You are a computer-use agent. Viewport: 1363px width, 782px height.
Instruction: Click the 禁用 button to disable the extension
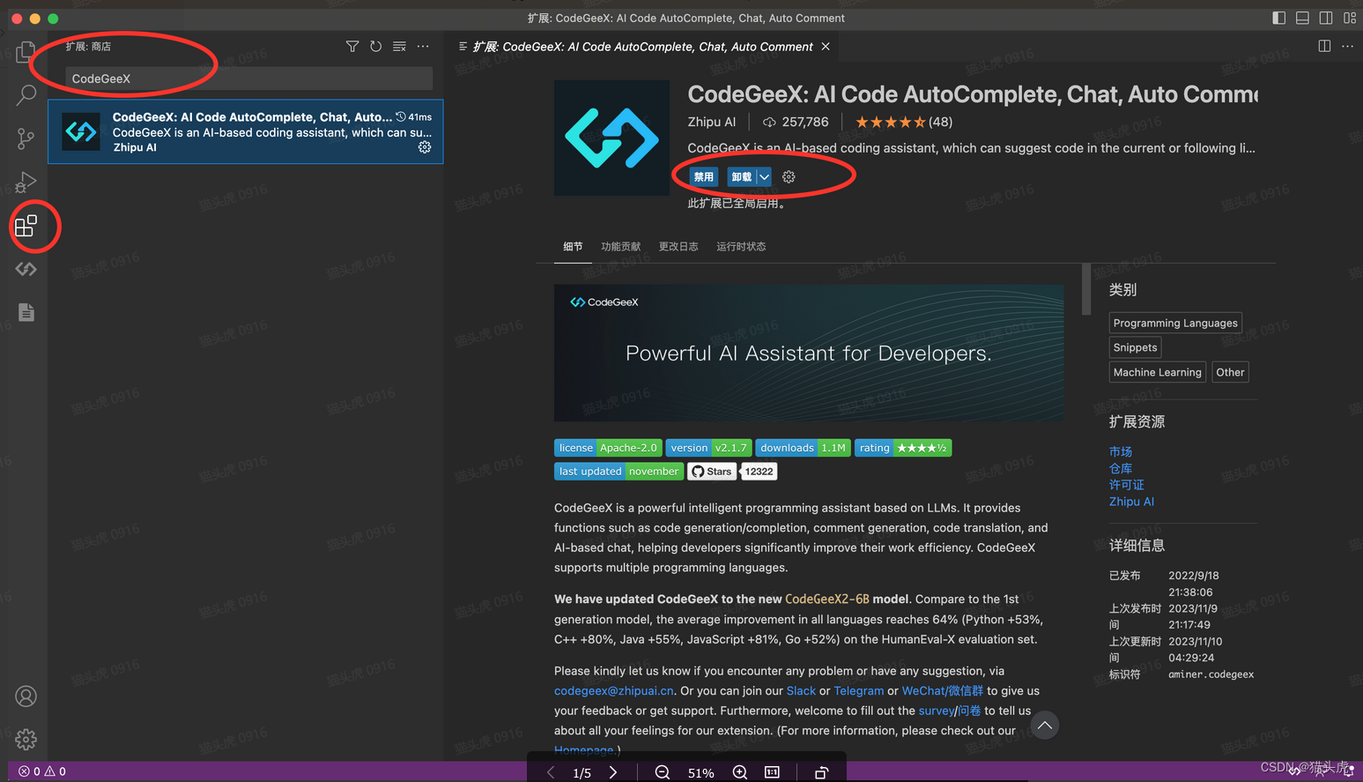click(x=703, y=176)
